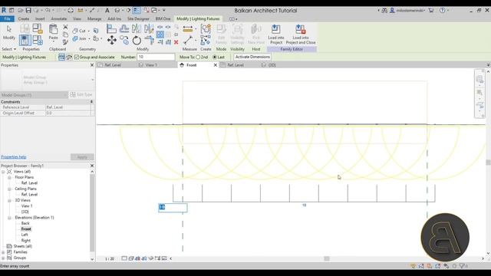Viewport: 491px width, 276px height.
Task: Select the Align tool
Action: (111, 29)
